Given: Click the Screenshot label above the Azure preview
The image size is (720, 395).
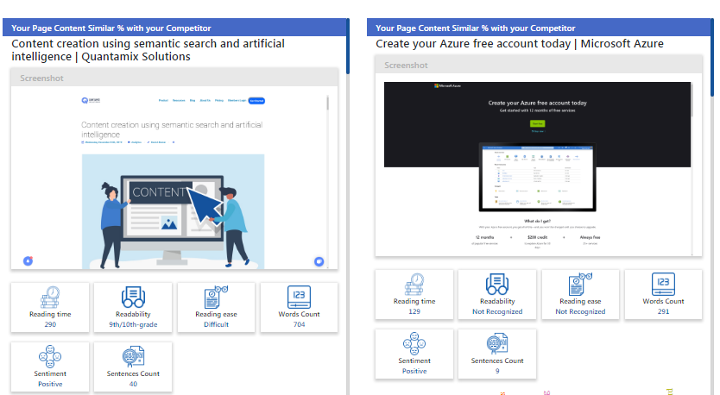Looking at the screenshot, I should coord(406,66).
